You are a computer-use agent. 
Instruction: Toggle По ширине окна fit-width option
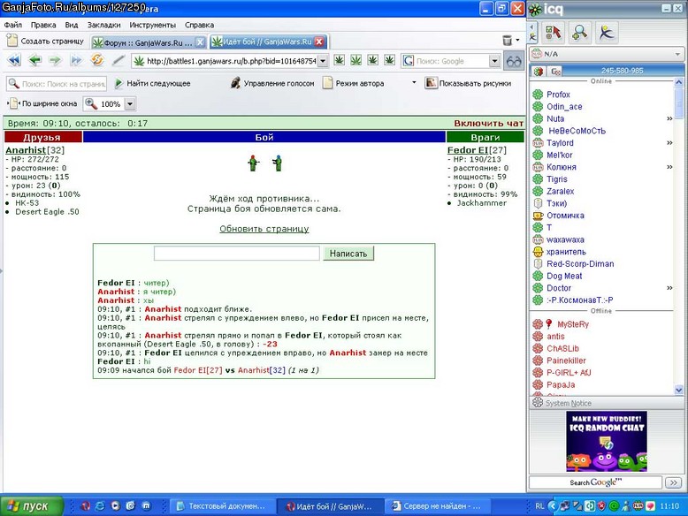tap(43, 104)
